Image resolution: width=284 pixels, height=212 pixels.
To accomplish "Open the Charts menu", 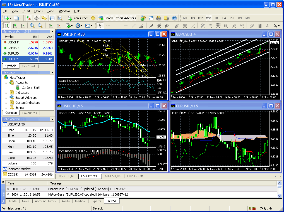I will point(38,11).
